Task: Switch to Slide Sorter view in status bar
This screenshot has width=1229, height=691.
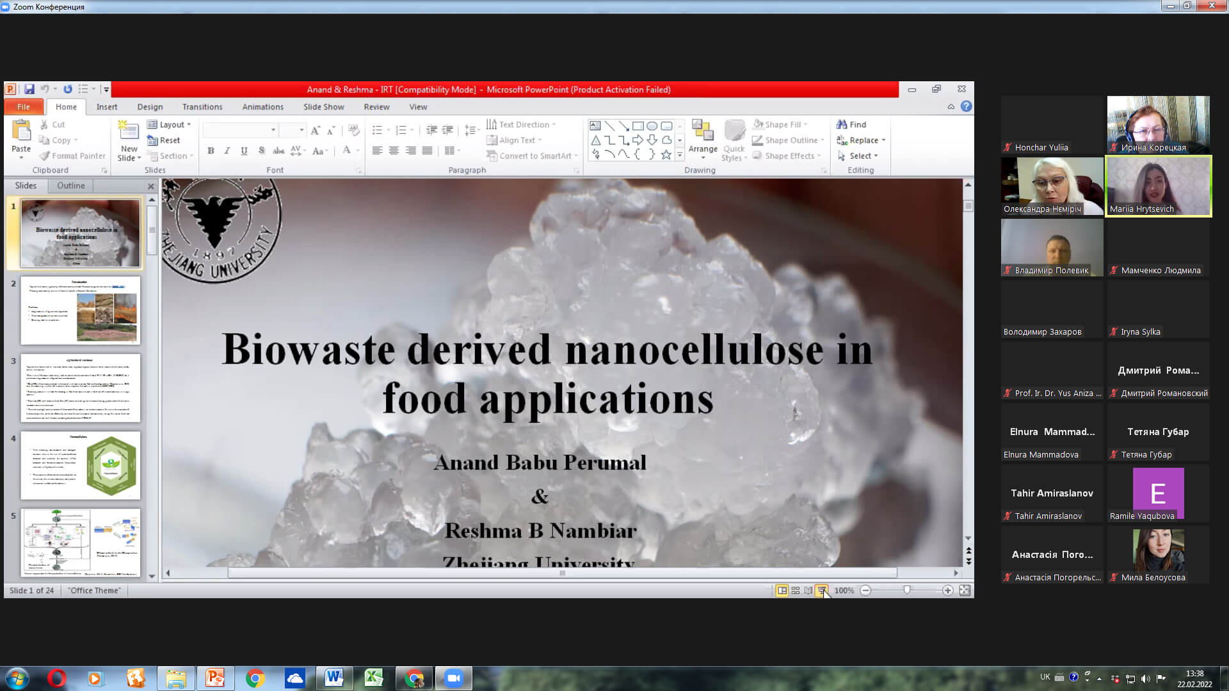Action: (x=795, y=591)
